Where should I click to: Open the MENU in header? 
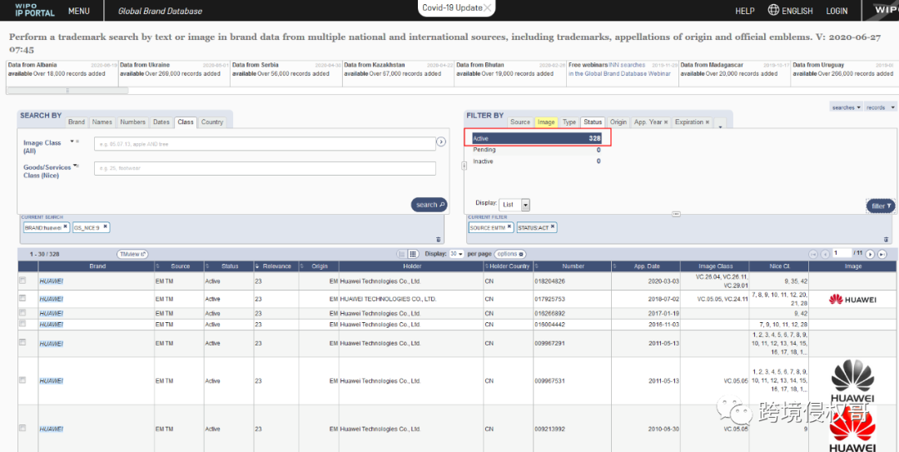(x=78, y=11)
